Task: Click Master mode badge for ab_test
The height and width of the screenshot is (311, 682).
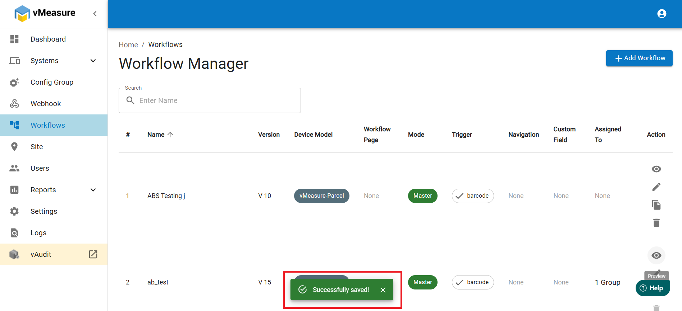Action: (x=422, y=282)
